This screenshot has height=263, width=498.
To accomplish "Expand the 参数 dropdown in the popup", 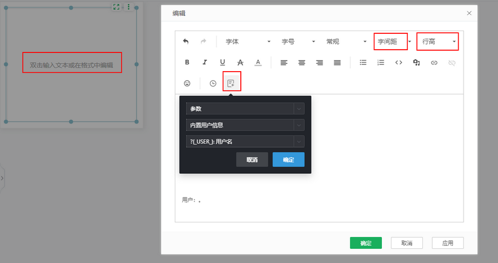I will pos(245,108).
